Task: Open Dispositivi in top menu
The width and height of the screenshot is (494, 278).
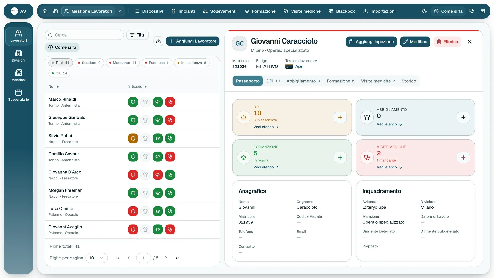Action: point(149,11)
